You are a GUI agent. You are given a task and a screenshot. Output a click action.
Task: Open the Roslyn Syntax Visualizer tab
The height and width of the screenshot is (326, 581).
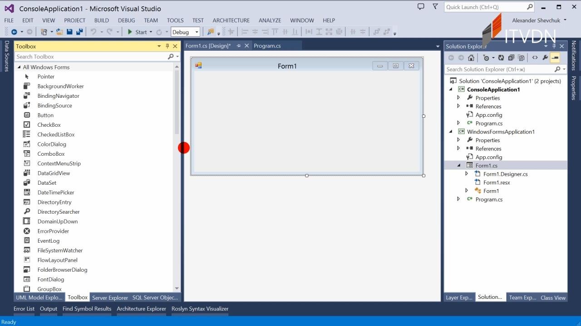coord(200,309)
